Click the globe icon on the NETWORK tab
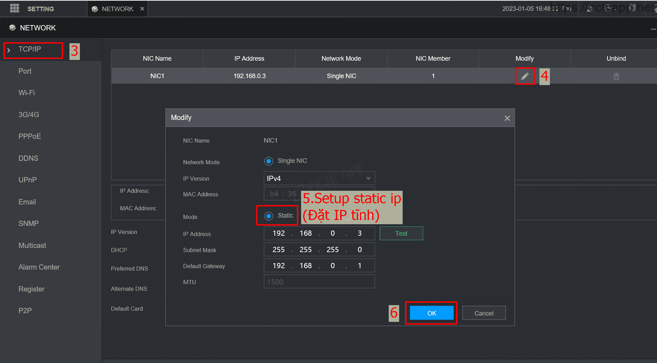This screenshot has width=657, height=363. 95,9
